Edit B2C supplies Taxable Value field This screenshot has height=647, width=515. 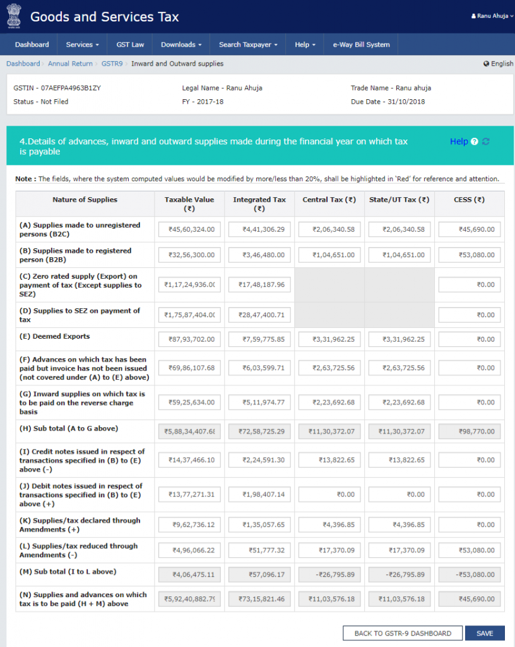pyautogui.click(x=189, y=229)
